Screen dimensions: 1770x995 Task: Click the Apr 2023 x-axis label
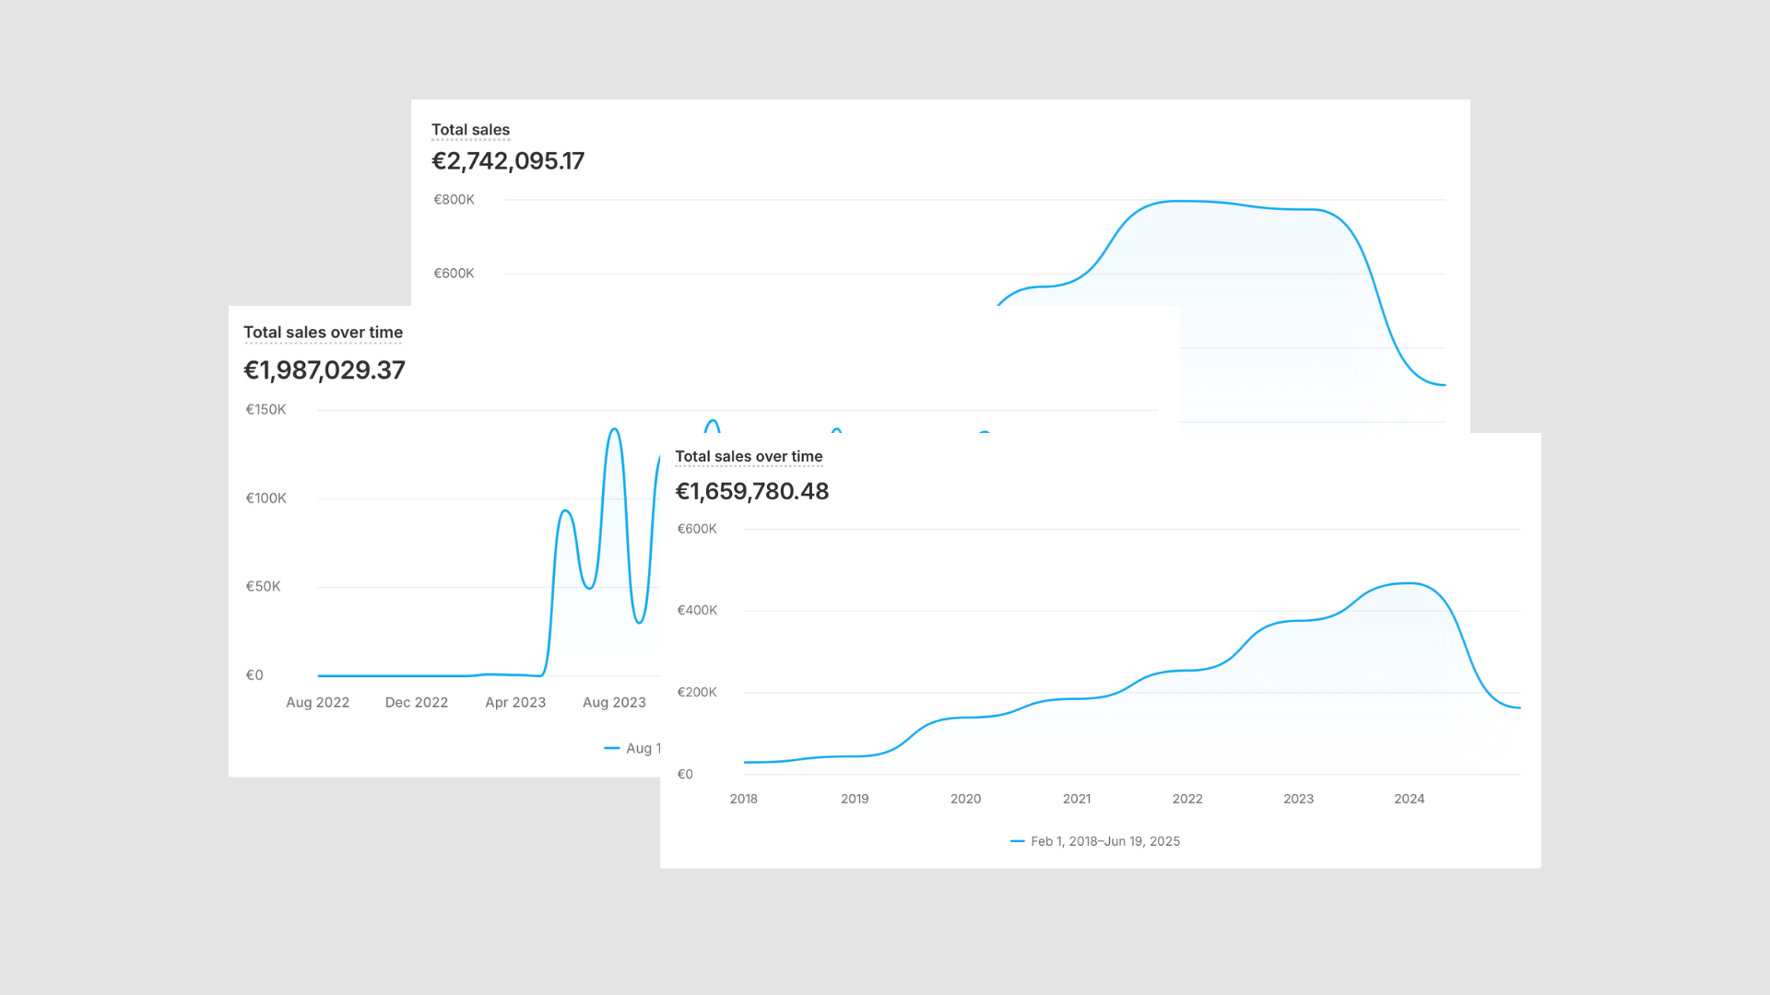[515, 703]
